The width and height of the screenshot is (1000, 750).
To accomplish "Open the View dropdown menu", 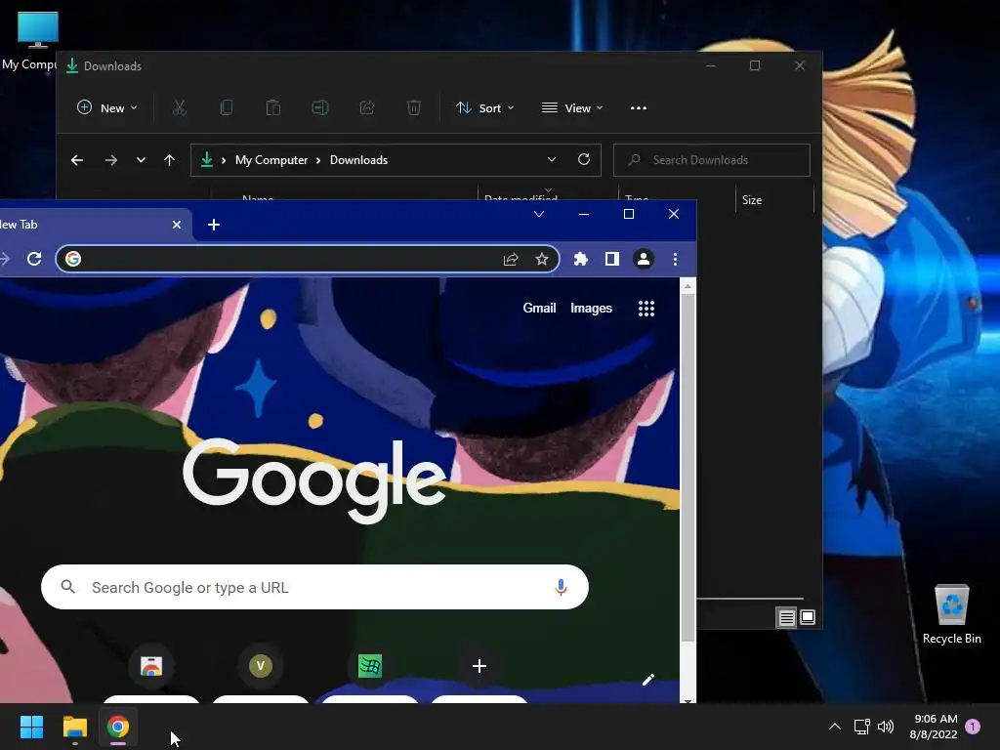I will 572,107.
